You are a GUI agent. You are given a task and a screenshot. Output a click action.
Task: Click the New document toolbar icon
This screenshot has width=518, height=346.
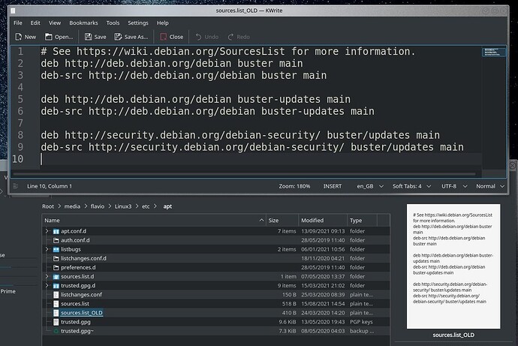click(18, 36)
